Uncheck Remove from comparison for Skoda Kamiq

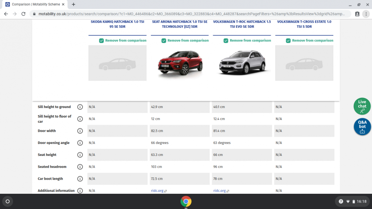pos(101,40)
